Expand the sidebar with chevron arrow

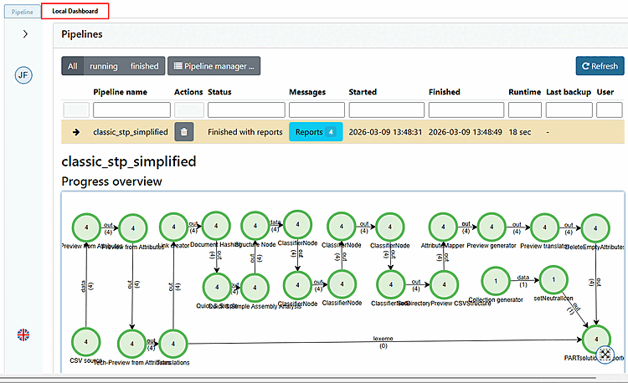(x=25, y=34)
